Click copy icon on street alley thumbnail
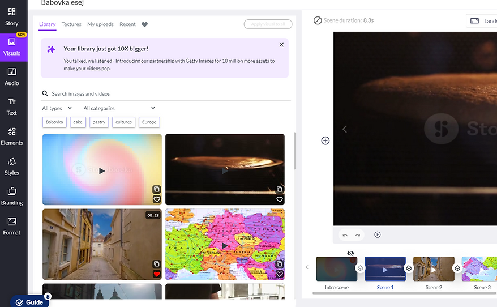Viewport: 497px width, 307px height. coord(157,264)
